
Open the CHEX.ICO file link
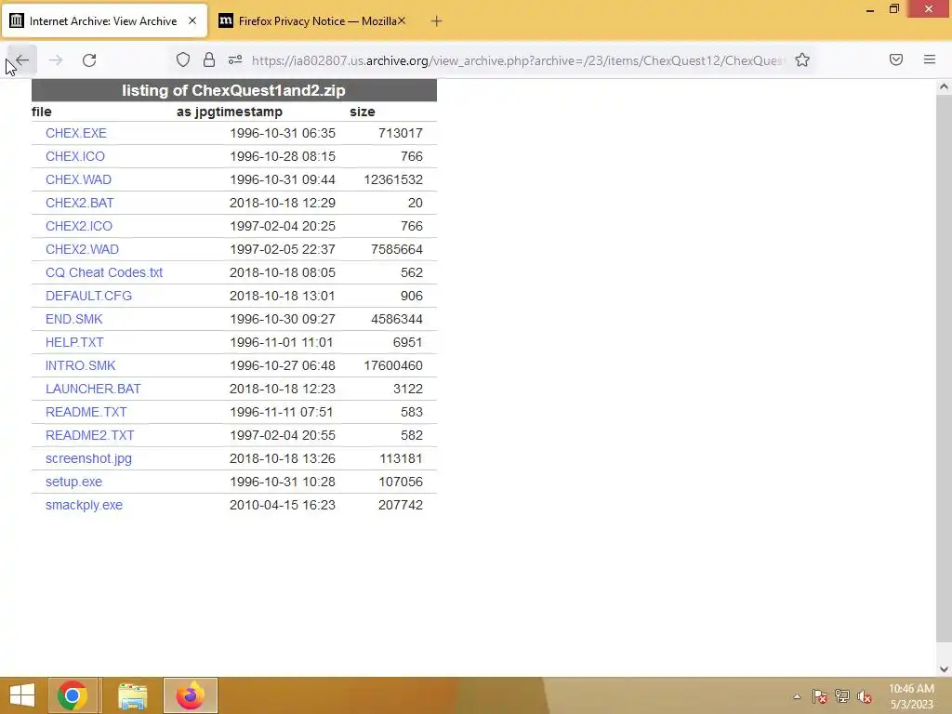pyautogui.click(x=74, y=156)
